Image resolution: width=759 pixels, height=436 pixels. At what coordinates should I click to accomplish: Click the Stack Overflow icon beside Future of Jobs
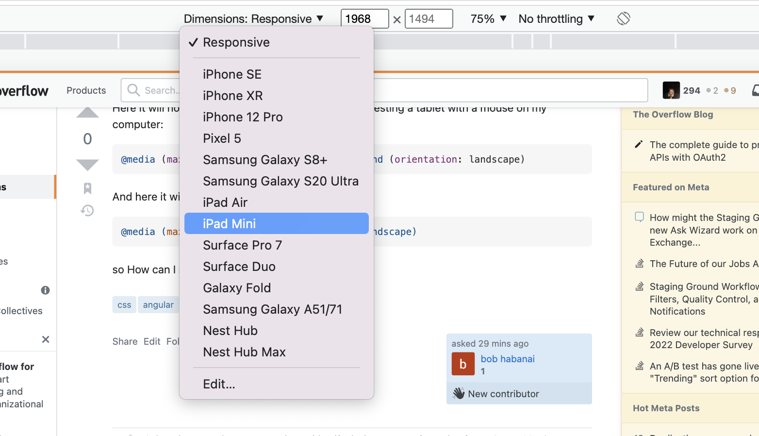[640, 264]
